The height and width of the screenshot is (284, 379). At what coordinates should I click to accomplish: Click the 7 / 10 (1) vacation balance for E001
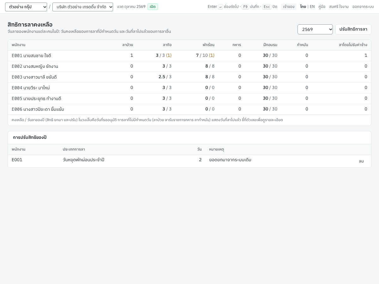205,56
